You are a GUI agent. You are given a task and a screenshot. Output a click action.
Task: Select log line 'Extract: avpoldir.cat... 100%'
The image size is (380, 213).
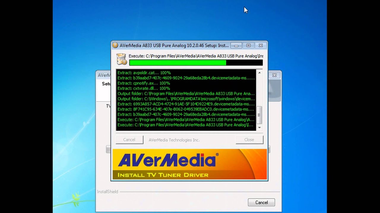(144, 73)
